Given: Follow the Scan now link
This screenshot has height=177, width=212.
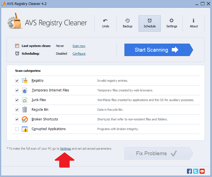Looking at the screenshot, I should 79,46.
